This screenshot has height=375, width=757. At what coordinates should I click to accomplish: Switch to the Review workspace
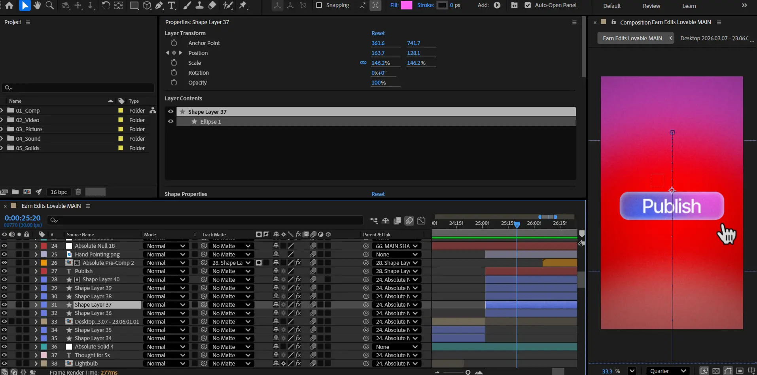pos(651,6)
